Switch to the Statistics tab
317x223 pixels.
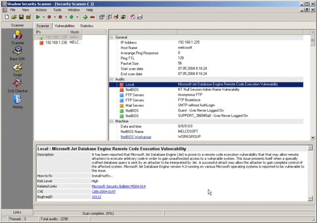[x=87, y=26]
